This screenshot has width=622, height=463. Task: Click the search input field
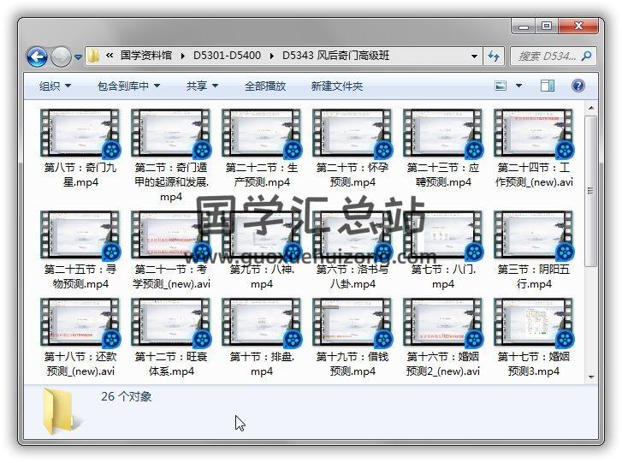coord(546,56)
